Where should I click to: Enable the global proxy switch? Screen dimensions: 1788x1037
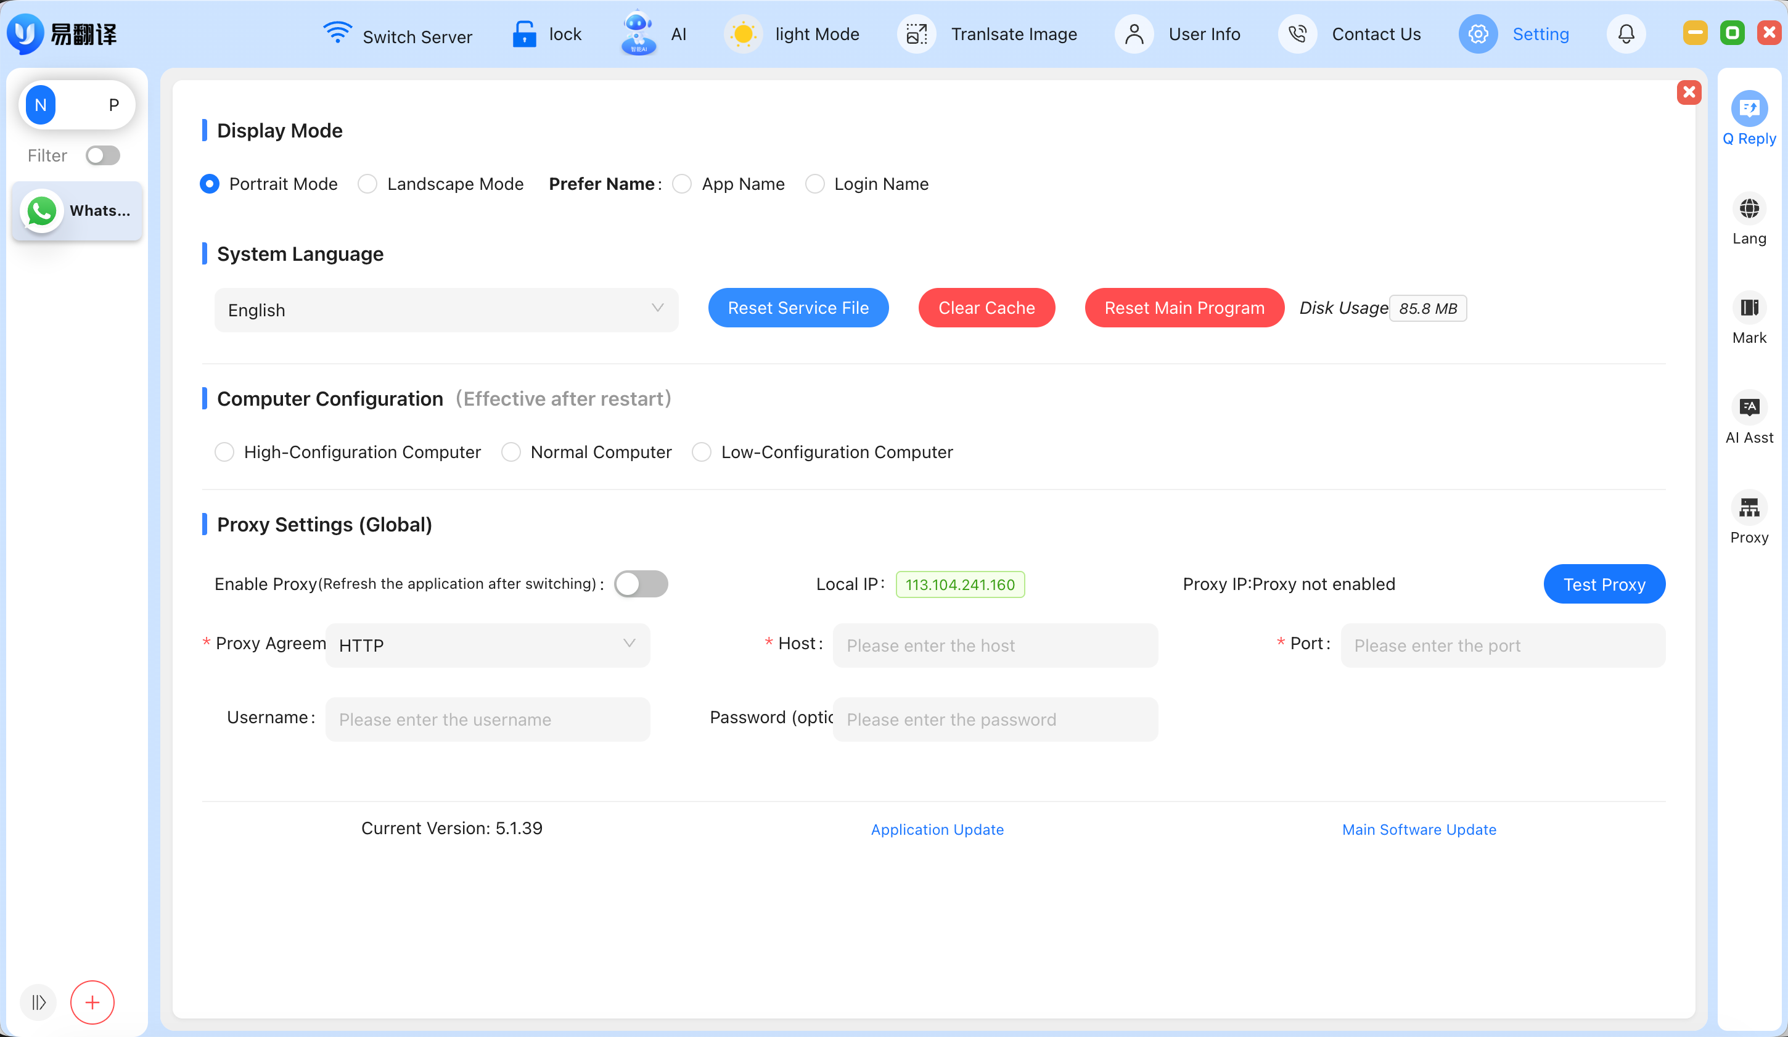(641, 584)
